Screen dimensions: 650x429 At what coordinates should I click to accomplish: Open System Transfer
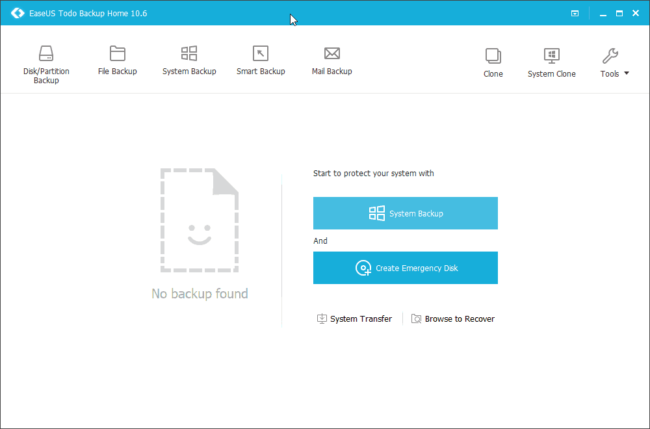coord(360,318)
